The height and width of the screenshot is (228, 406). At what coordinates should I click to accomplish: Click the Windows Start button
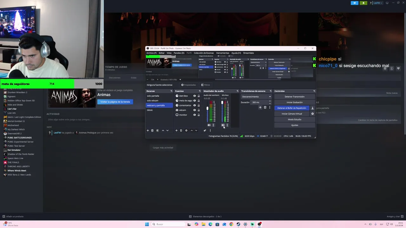[x=147, y=224]
